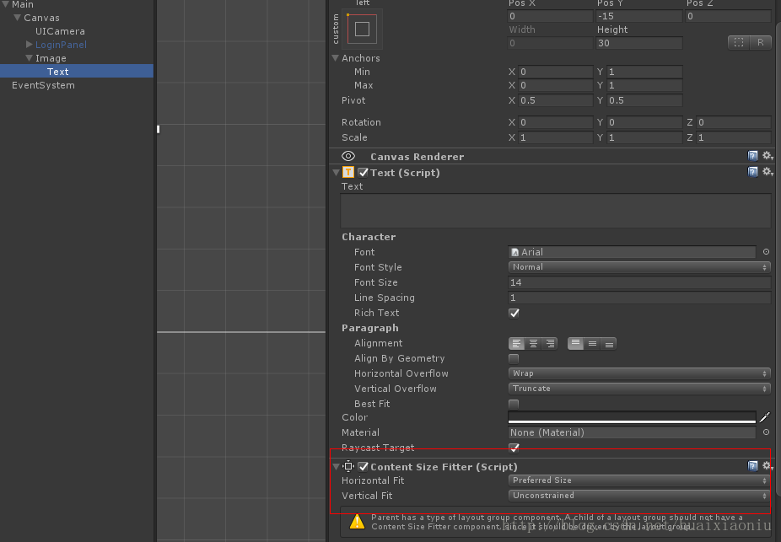The image size is (781, 542).
Task: Click the Arial font field
Action: (632, 252)
